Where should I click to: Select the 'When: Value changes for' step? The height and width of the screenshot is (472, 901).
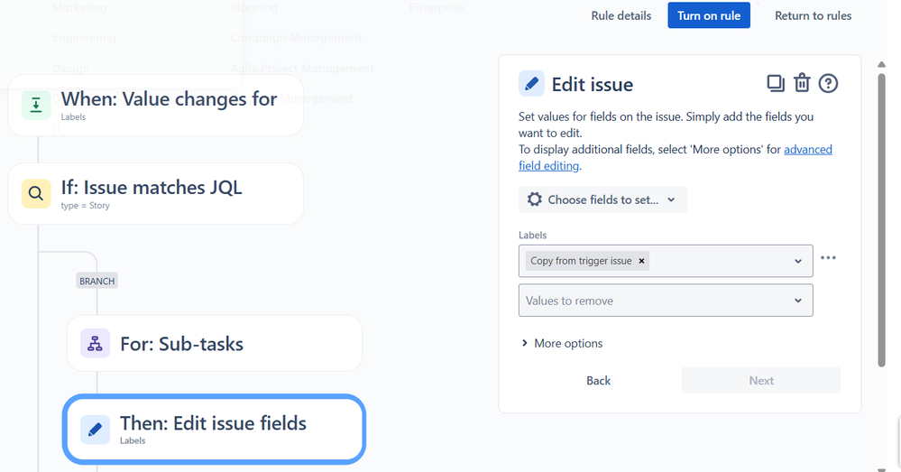(x=156, y=106)
